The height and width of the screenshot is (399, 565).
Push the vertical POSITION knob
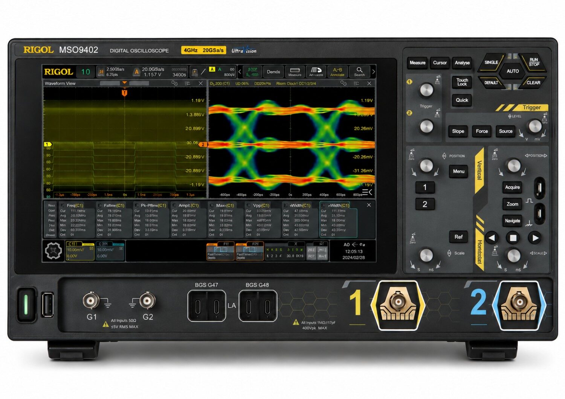[x=426, y=166]
